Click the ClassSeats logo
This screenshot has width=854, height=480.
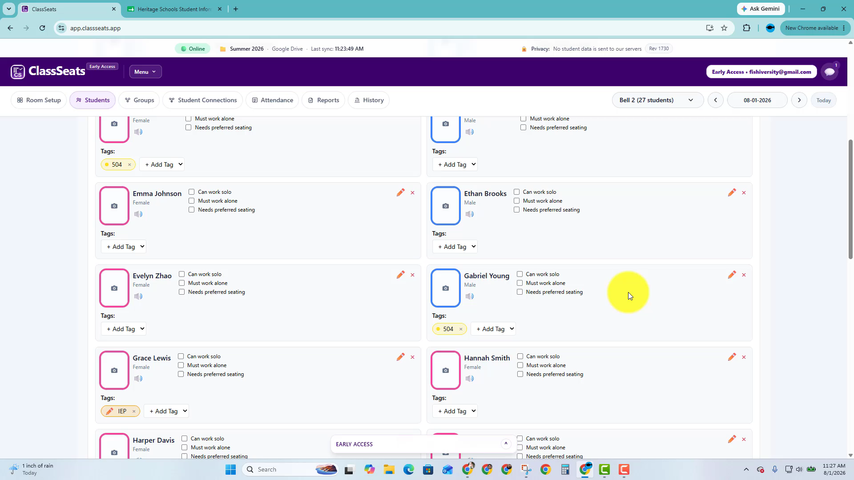(48, 71)
